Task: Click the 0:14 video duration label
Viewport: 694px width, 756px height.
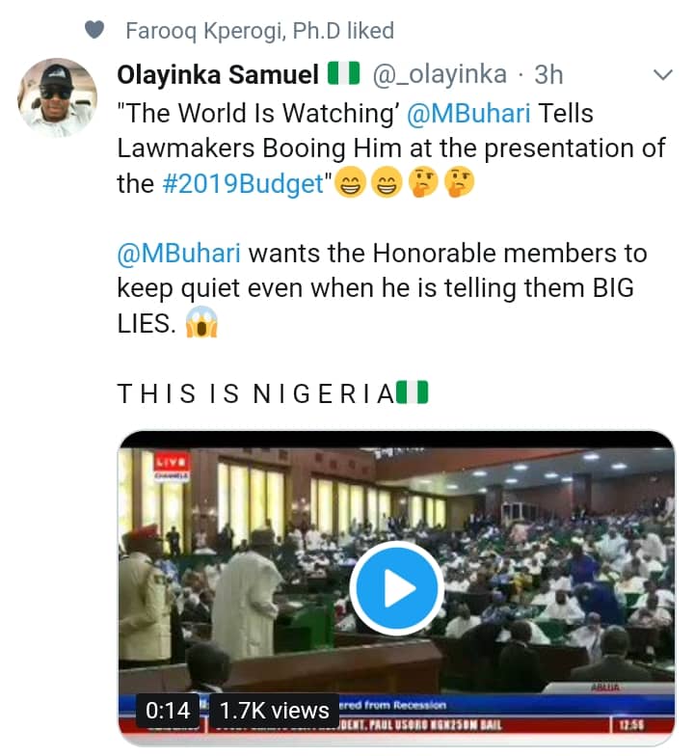Action: [x=167, y=711]
